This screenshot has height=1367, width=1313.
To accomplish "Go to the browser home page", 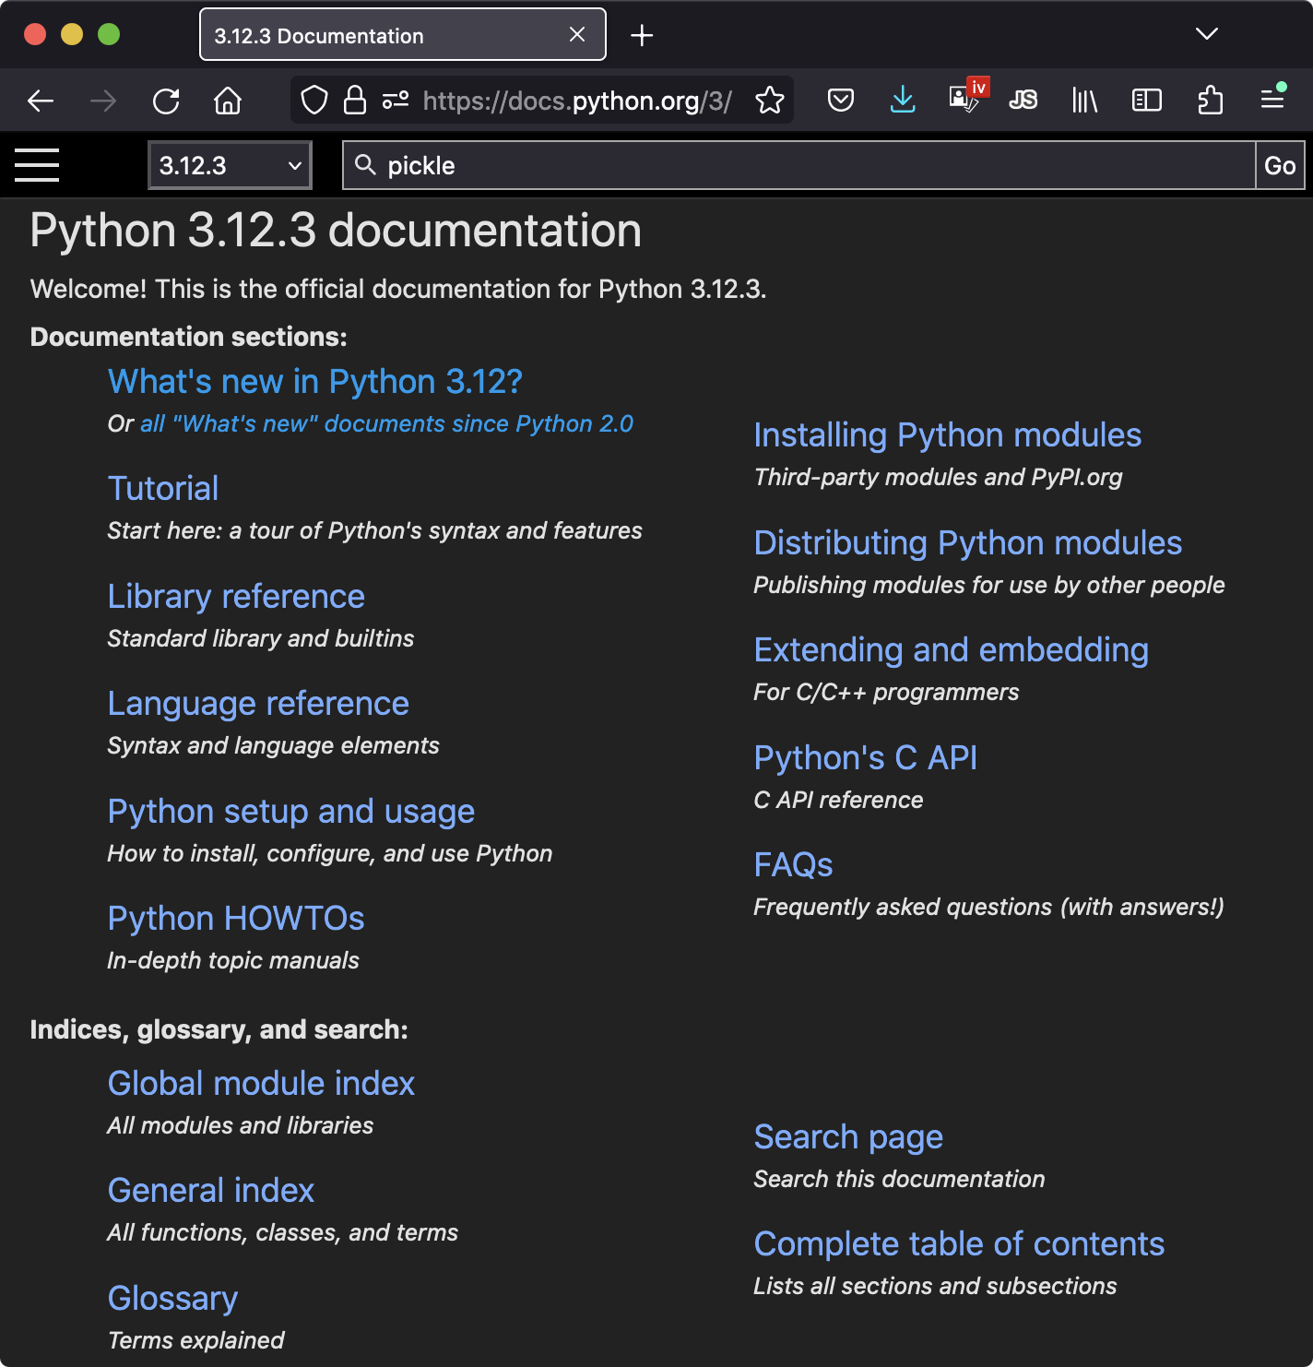I will 228,100.
